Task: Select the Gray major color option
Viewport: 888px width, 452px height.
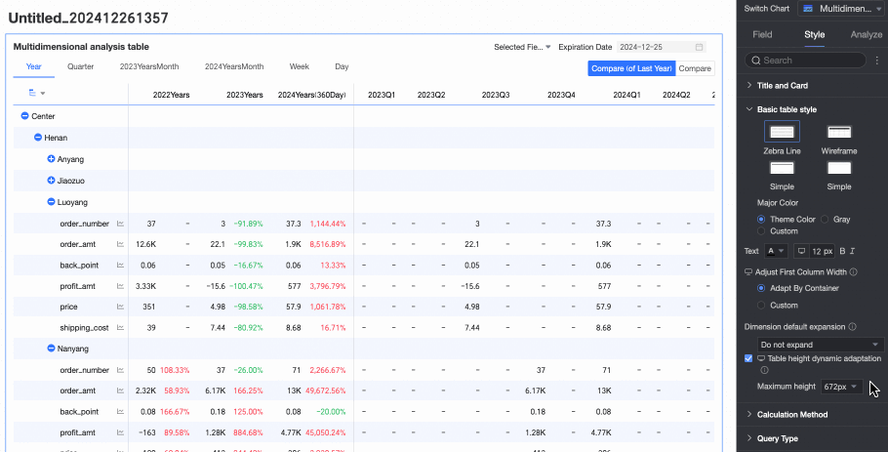Action: 827,220
